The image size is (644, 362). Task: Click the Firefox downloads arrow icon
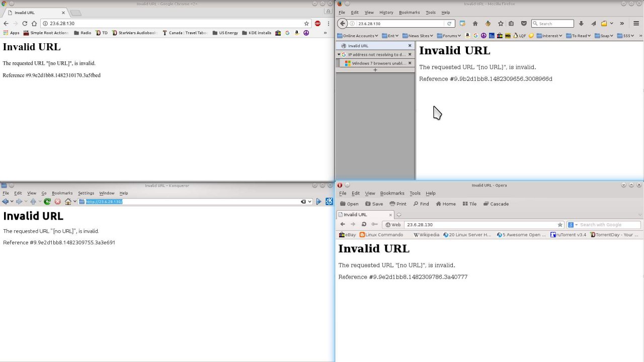pos(581,24)
